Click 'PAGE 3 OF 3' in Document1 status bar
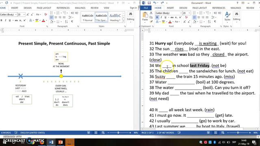Screen dimensions: 260x146 tap(147, 133)
